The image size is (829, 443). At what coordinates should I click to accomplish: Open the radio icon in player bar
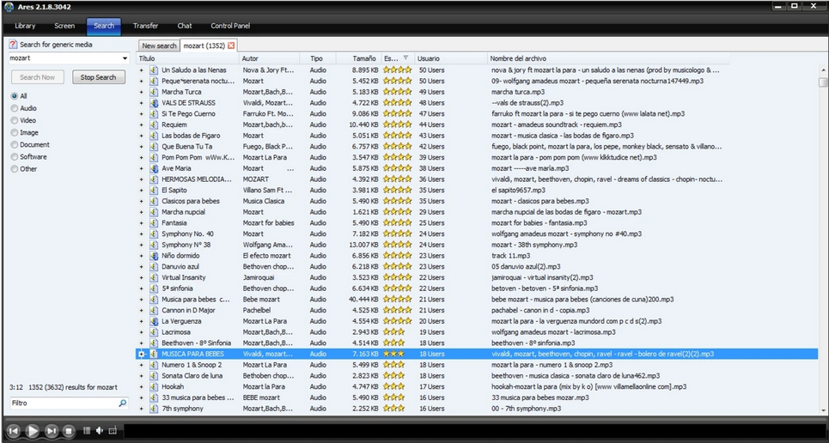pyautogui.click(x=112, y=431)
